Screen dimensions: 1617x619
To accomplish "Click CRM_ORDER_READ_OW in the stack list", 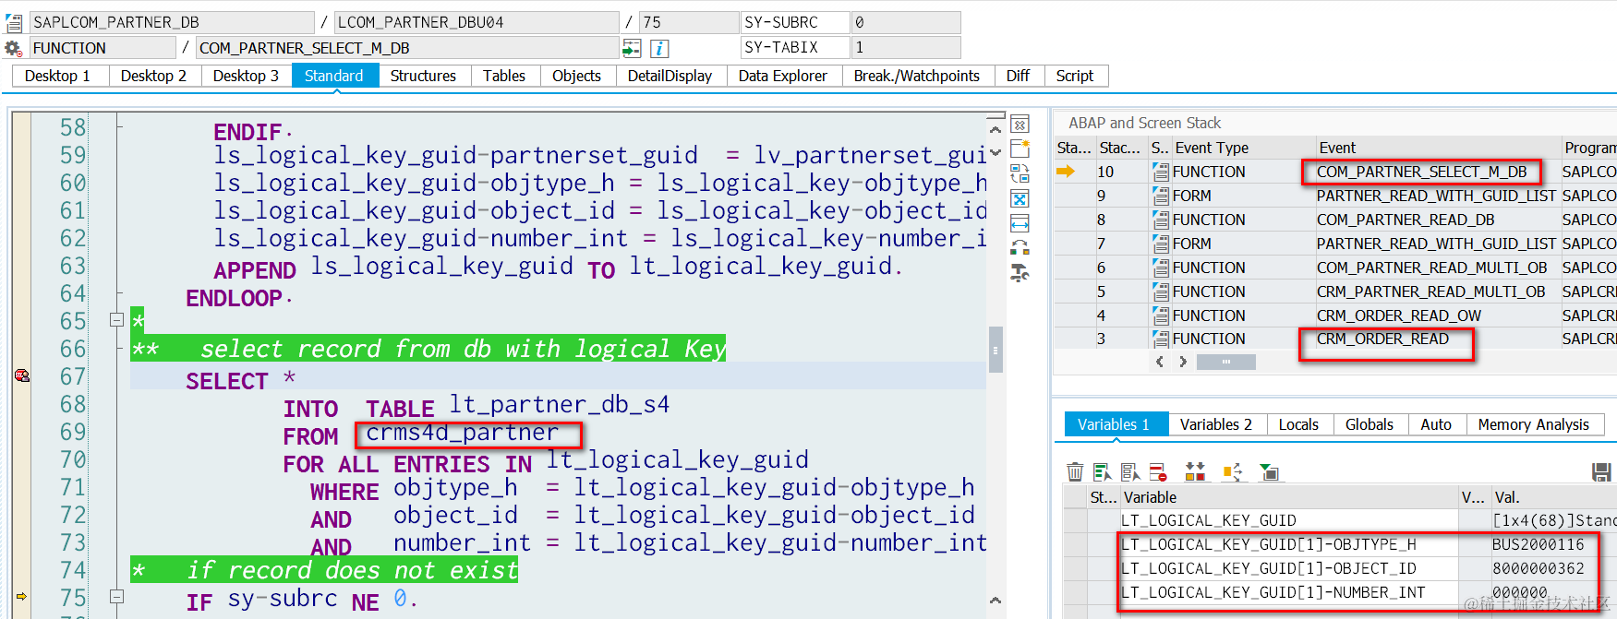I will (1399, 315).
